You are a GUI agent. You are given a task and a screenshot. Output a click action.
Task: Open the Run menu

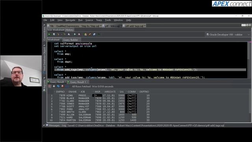tap(80, 20)
